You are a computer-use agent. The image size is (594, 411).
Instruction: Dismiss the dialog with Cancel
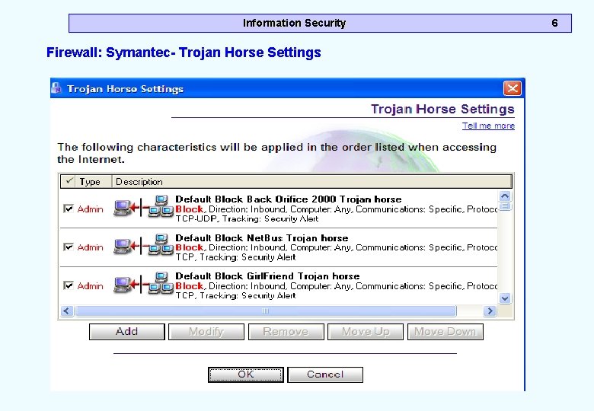point(325,374)
